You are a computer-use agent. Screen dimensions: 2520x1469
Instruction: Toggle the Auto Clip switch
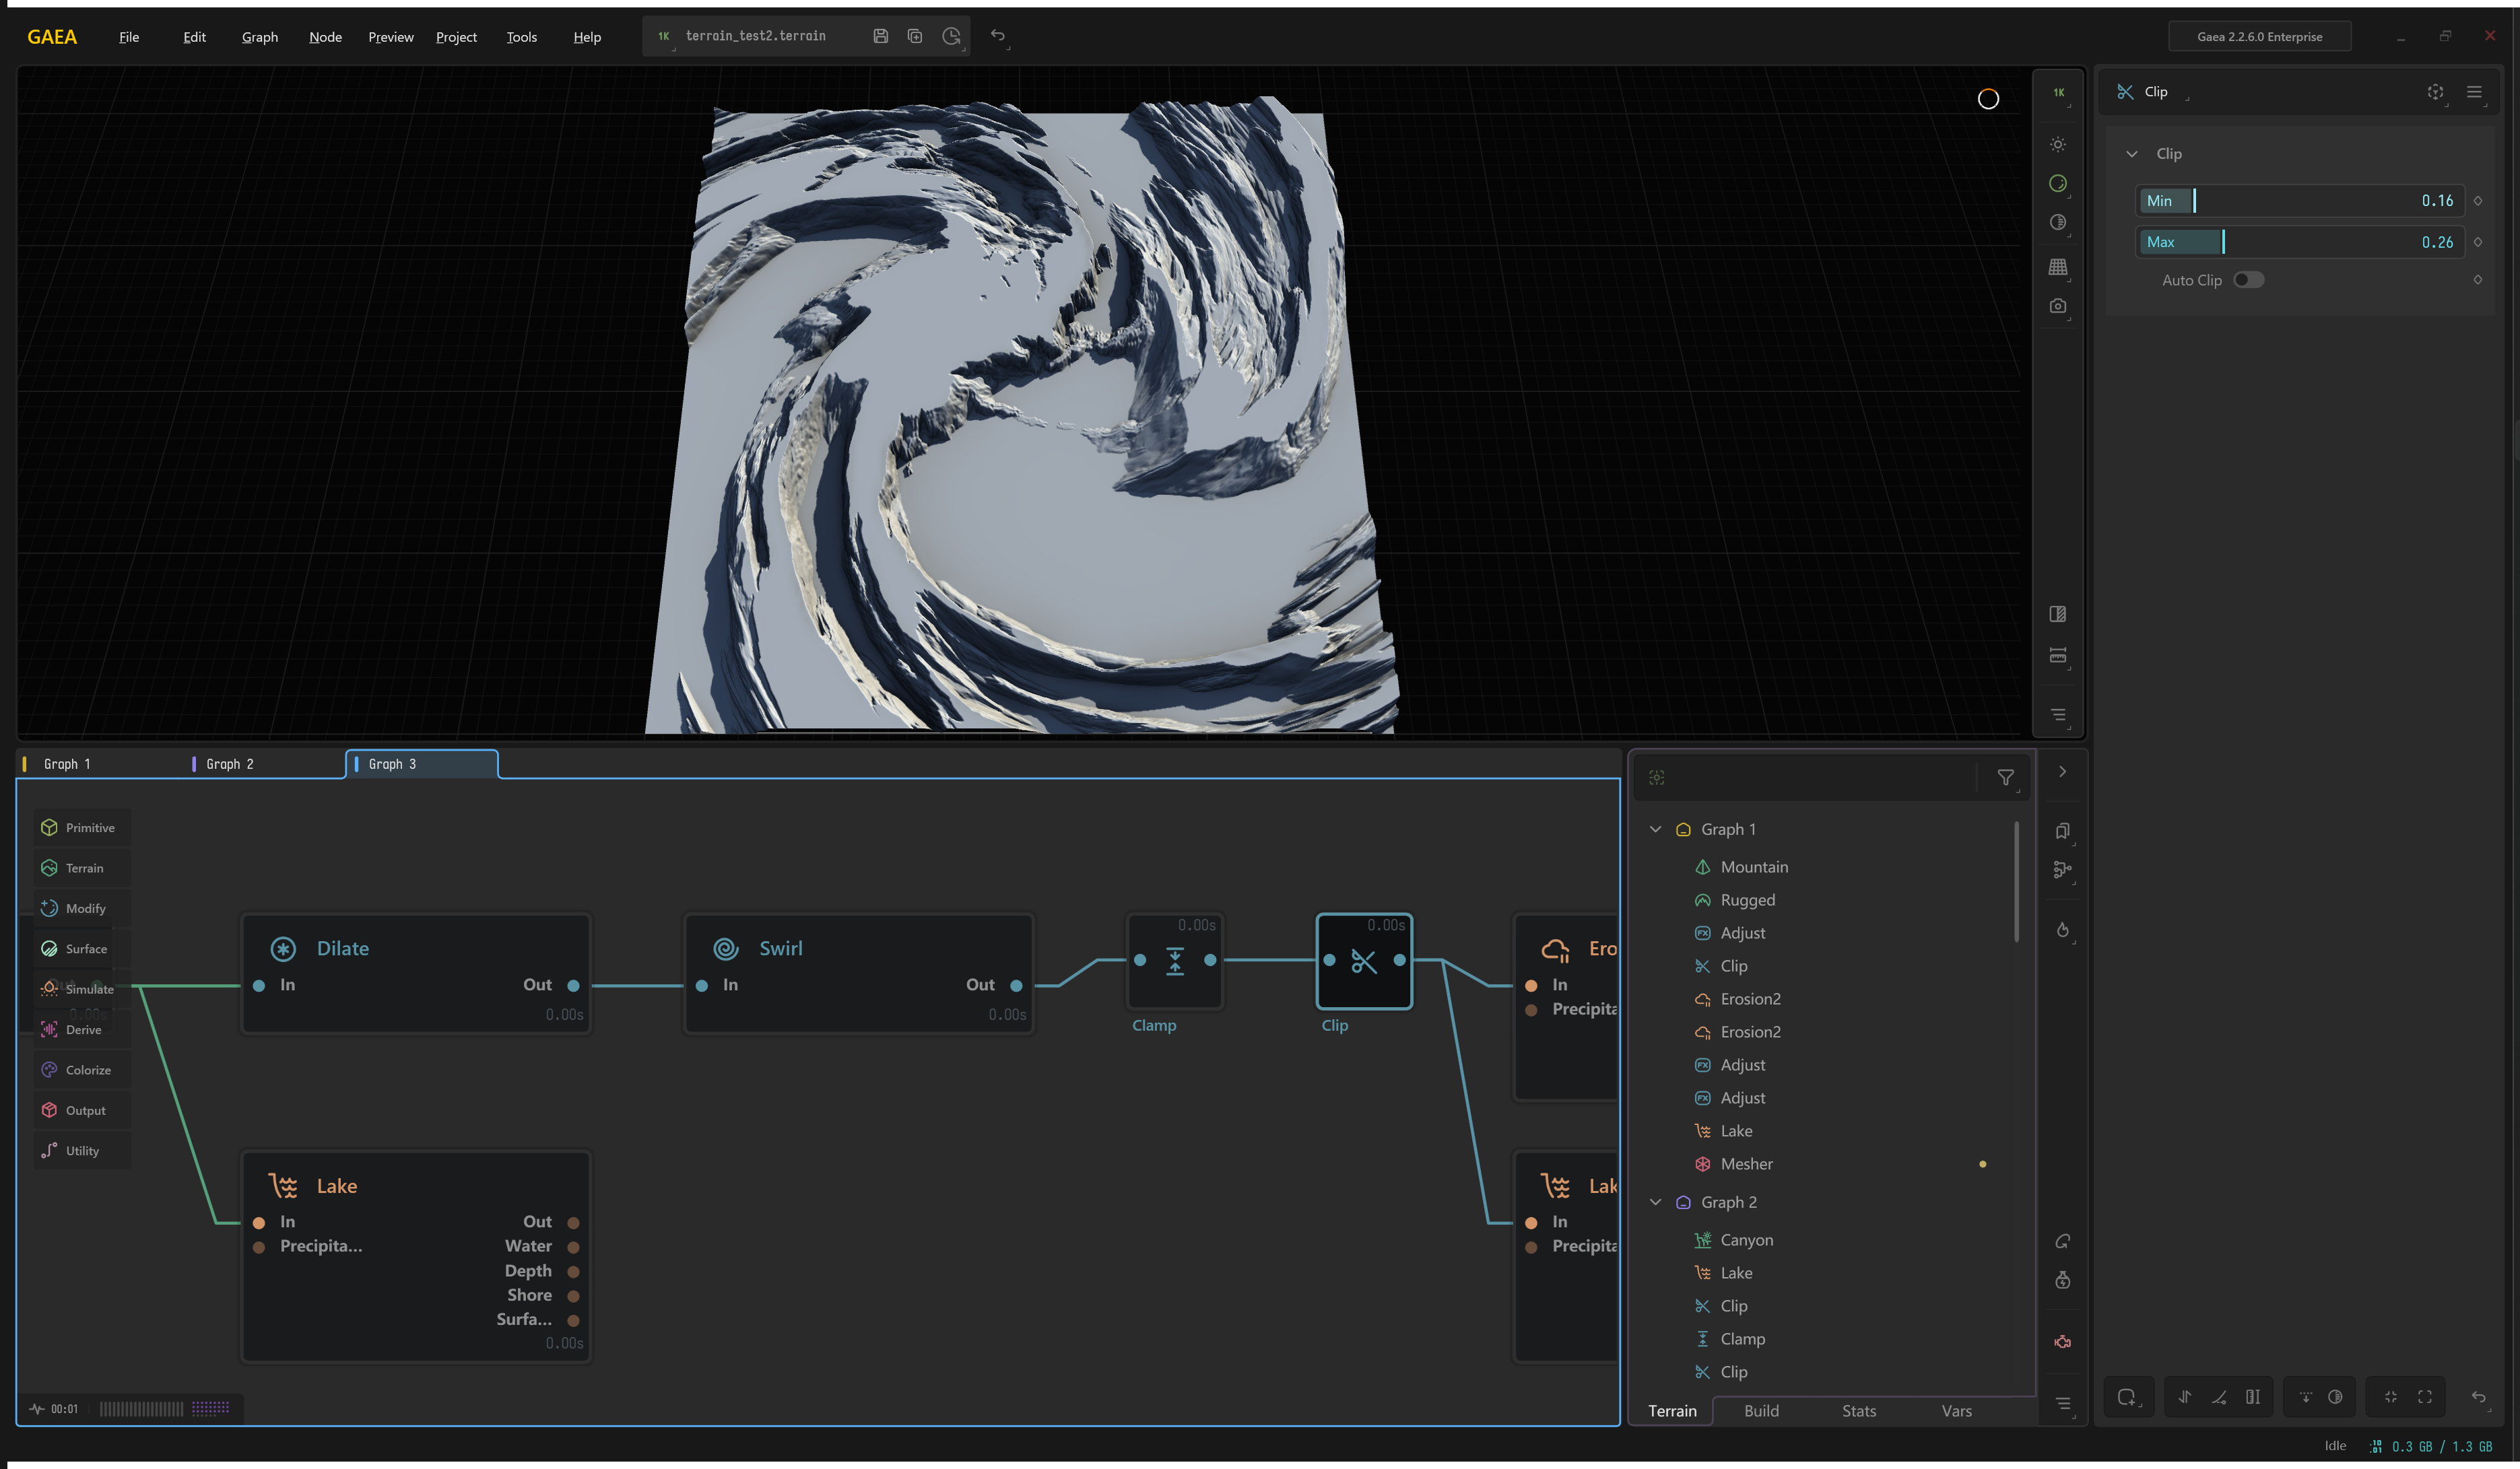pyautogui.click(x=2248, y=280)
